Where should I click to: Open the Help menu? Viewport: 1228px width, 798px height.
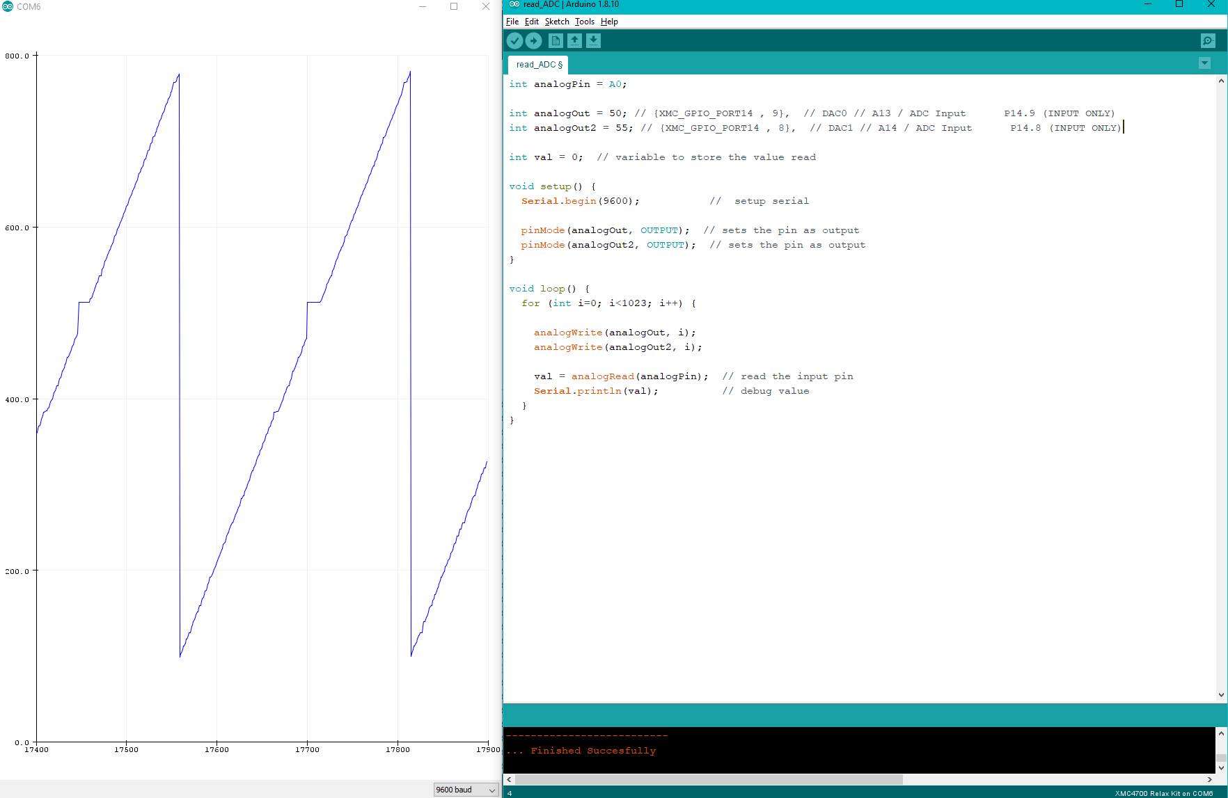click(608, 22)
